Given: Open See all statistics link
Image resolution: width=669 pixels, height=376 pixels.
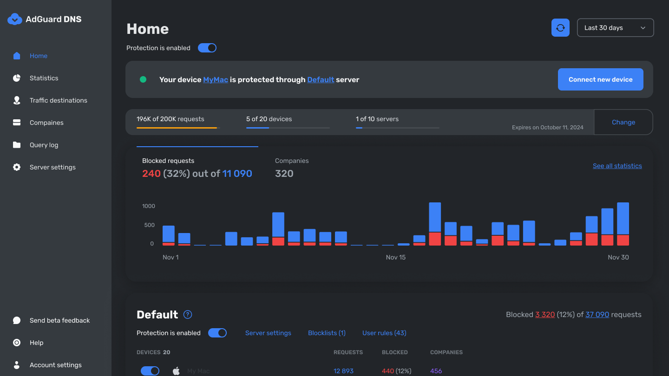Looking at the screenshot, I should (617, 166).
